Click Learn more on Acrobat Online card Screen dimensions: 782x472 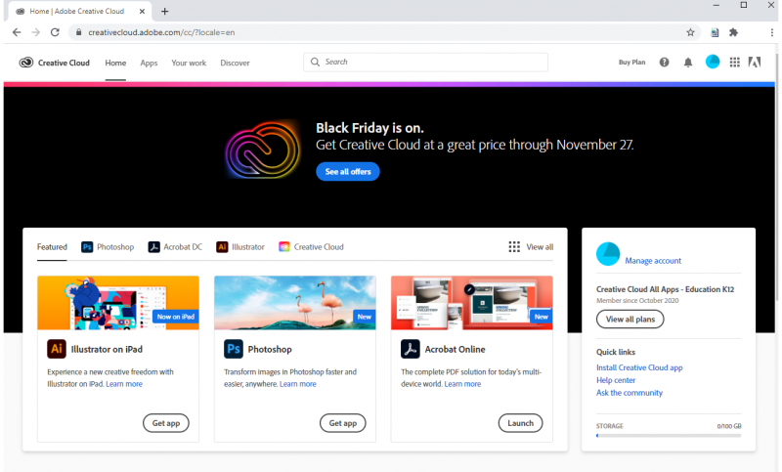coord(462,384)
